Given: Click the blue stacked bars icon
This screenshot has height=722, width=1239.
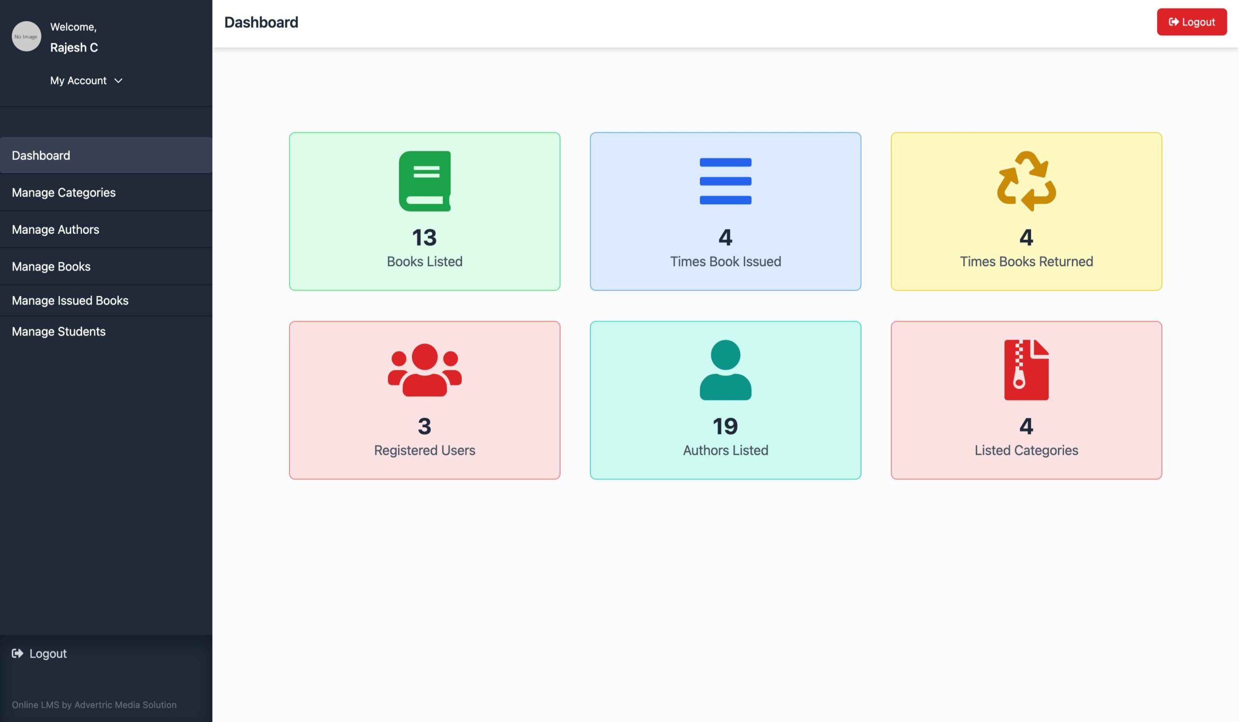Looking at the screenshot, I should click(x=725, y=181).
